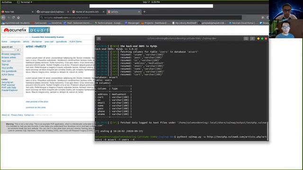Open the PHP scanner link
303x170 pixels.
pos(8,85)
